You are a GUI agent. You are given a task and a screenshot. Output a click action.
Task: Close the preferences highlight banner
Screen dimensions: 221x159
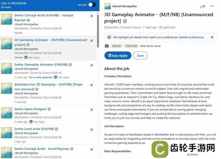[212, 37]
